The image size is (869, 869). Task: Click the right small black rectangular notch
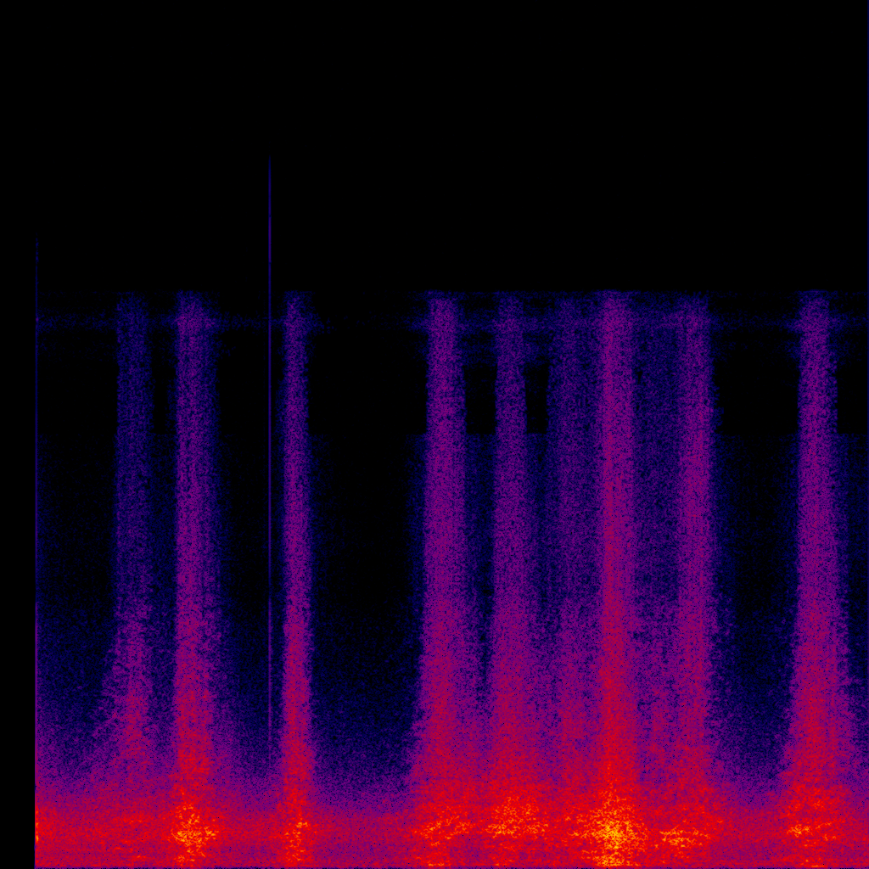pyautogui.click(x=536, y=399)
